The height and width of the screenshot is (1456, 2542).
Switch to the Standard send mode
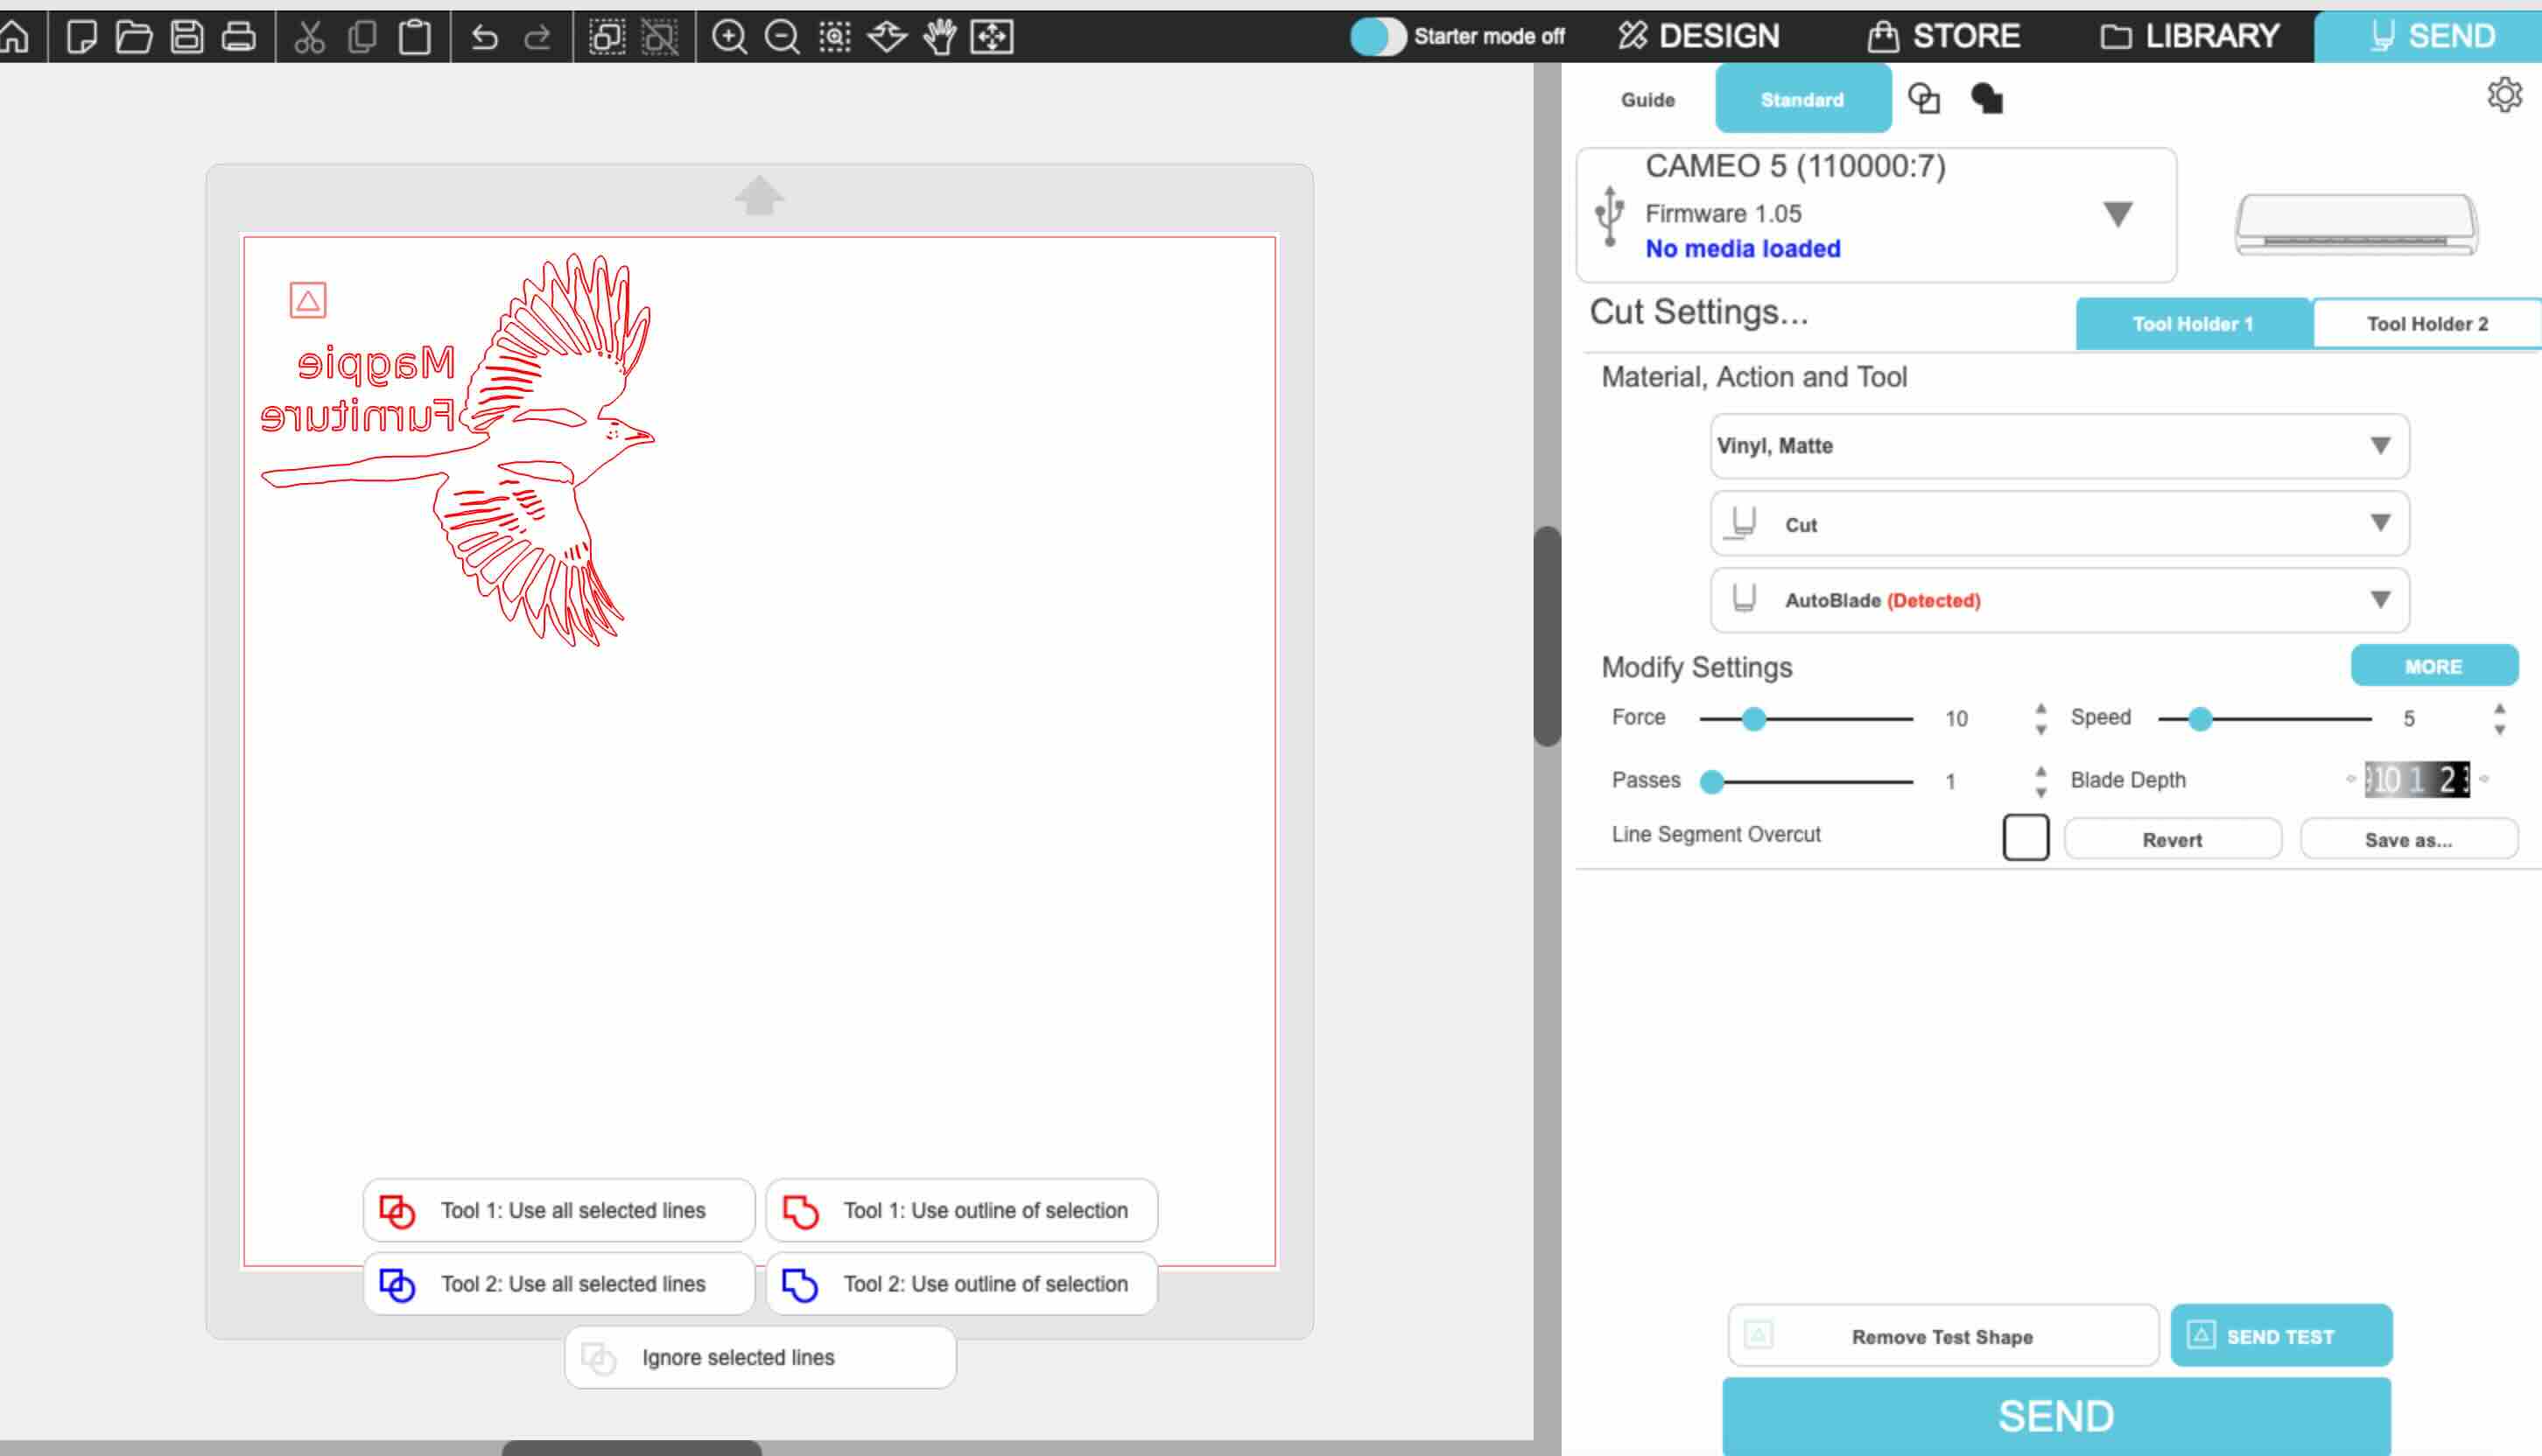pyautogui.click(x=1801, y=98)
